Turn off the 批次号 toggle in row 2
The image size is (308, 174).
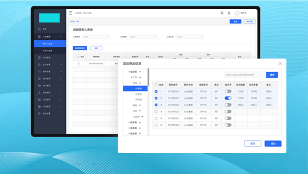[x=228, y=98]
